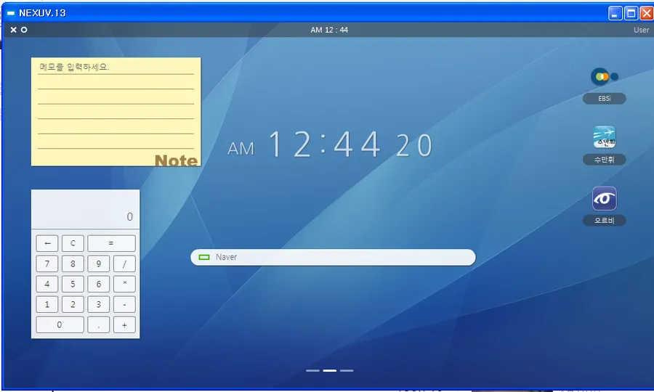Click the calculator decimal point key
This screenshot has height=392, width=654.
[x=98, y=325]
